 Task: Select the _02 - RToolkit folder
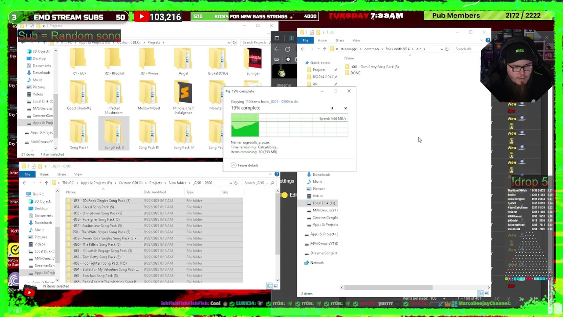[114, 62]
